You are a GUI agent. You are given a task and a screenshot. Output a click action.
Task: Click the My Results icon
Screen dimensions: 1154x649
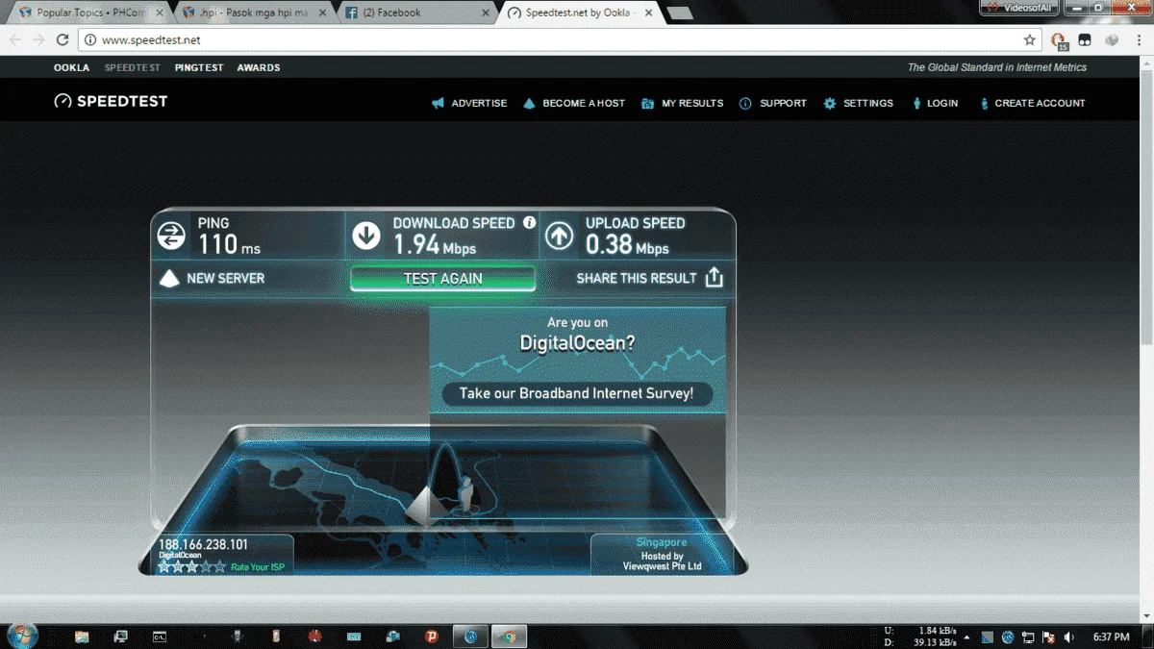tap(647, 103)
